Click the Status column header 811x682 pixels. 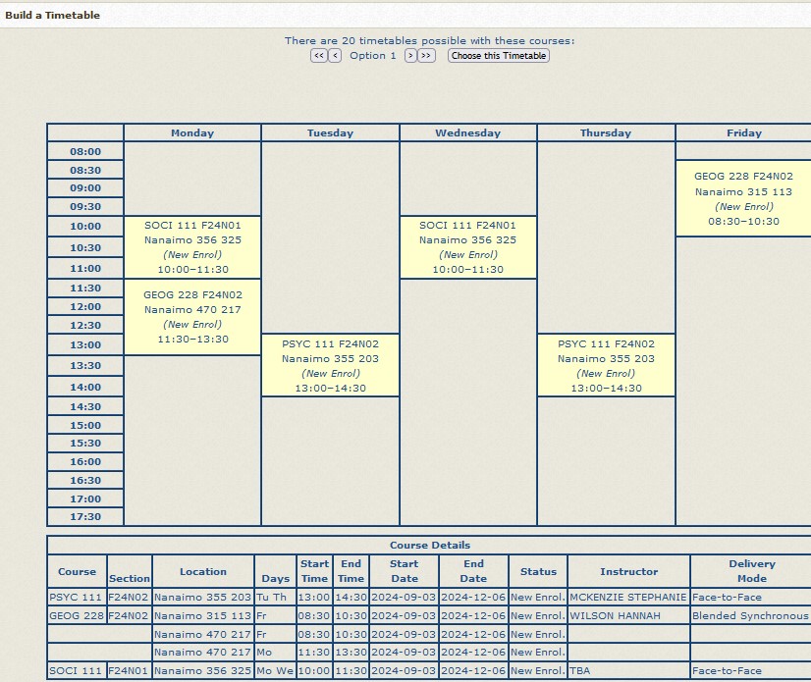click(x=538, y=571)
